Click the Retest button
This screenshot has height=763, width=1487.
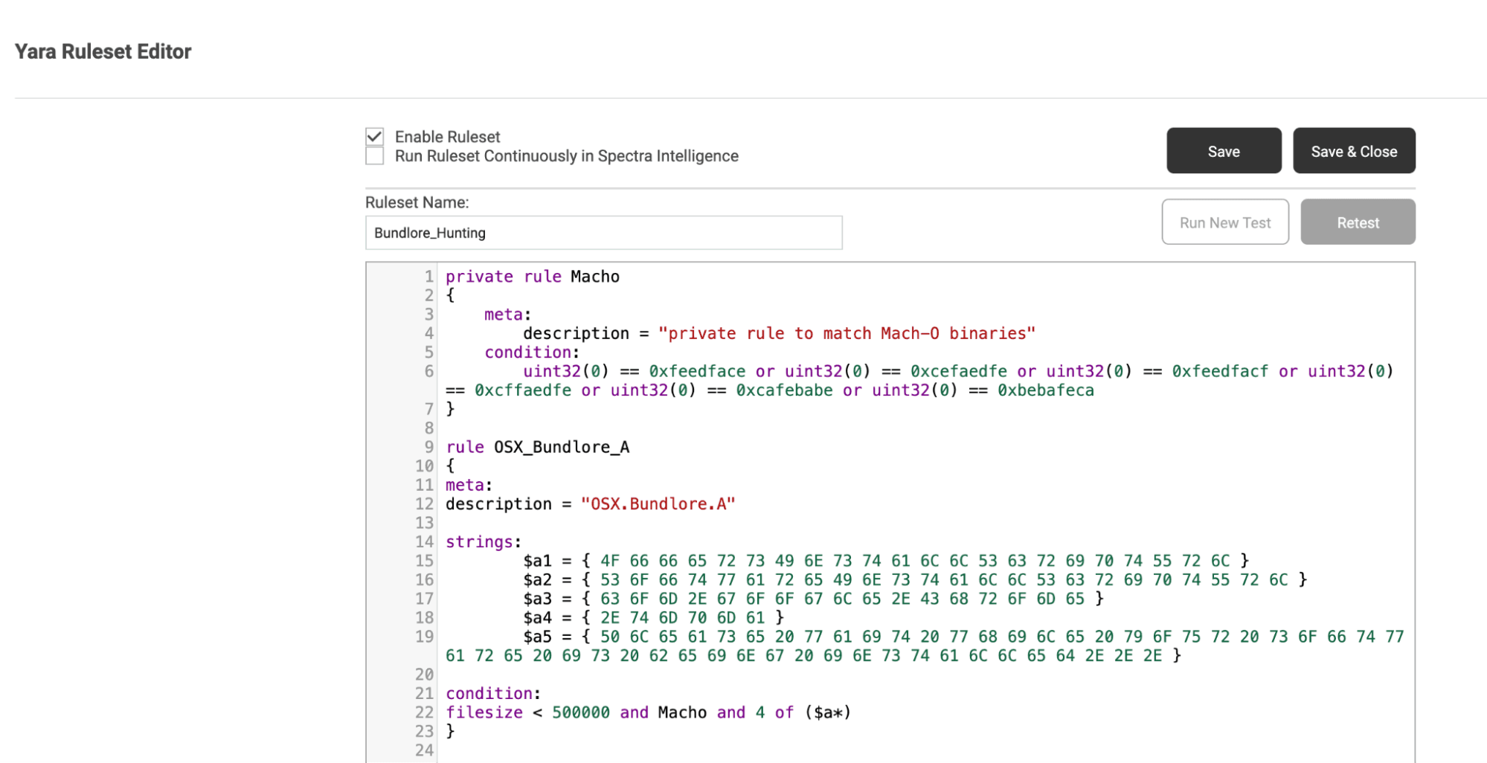[x=1357, y=222]
